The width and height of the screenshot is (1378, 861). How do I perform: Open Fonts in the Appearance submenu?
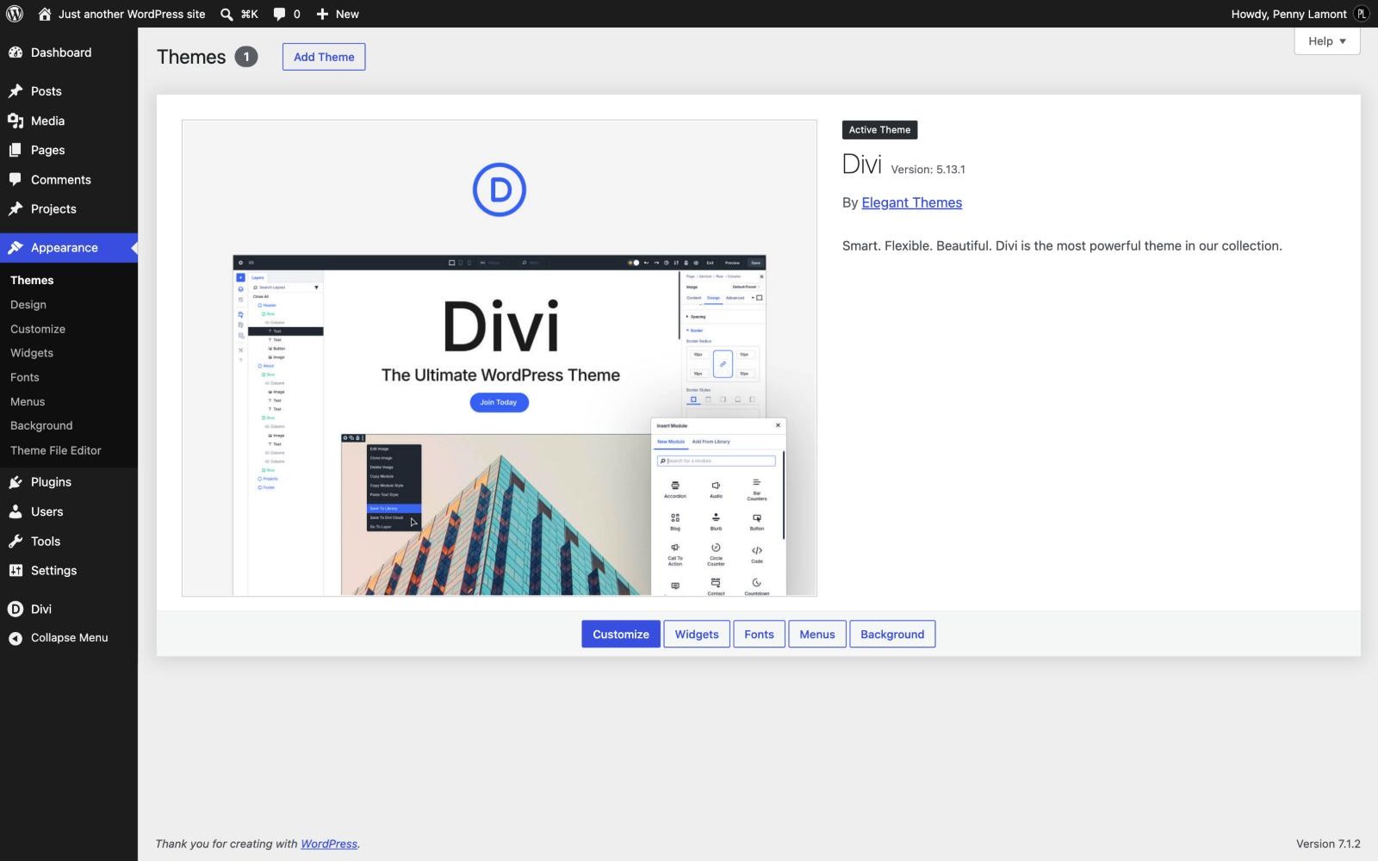coord(25,377)
